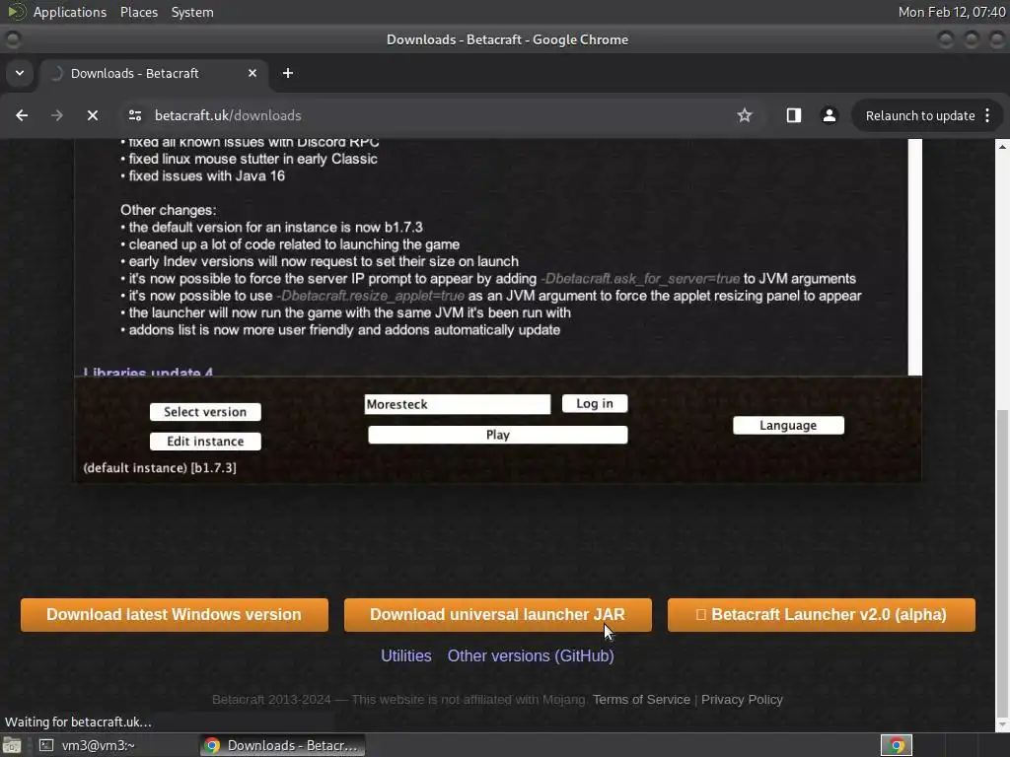Image resolution: width=1010 pixels, height=757 pixels.
Task: Click the window menu button in title bar
Action: tap(13, 39)
